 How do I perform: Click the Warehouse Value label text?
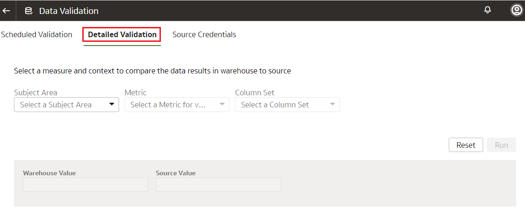[49, 173]
